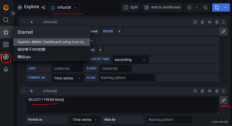
Task: Collapse query A row
Action: pos(24,22)
